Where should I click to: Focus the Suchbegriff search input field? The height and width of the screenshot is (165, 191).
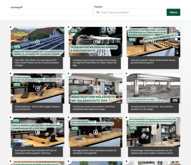click(52, 12)
